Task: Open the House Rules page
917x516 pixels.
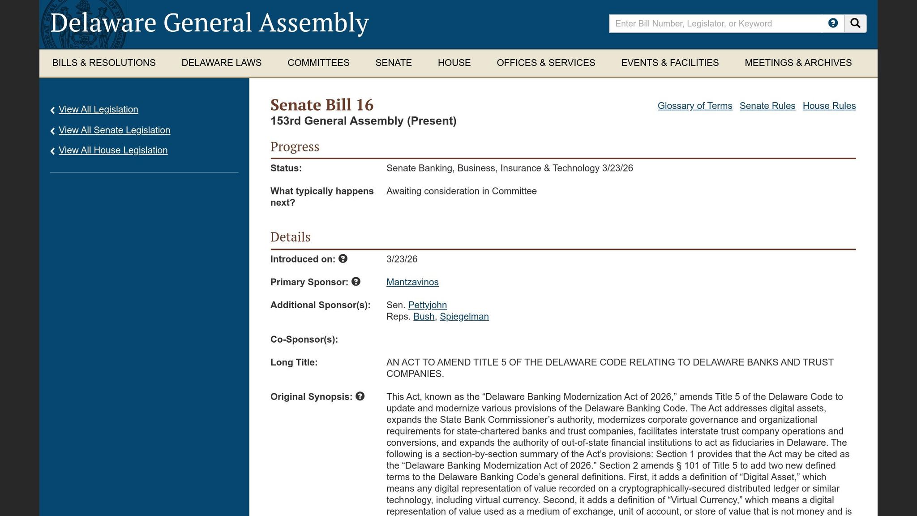Action: pos(829,106)
